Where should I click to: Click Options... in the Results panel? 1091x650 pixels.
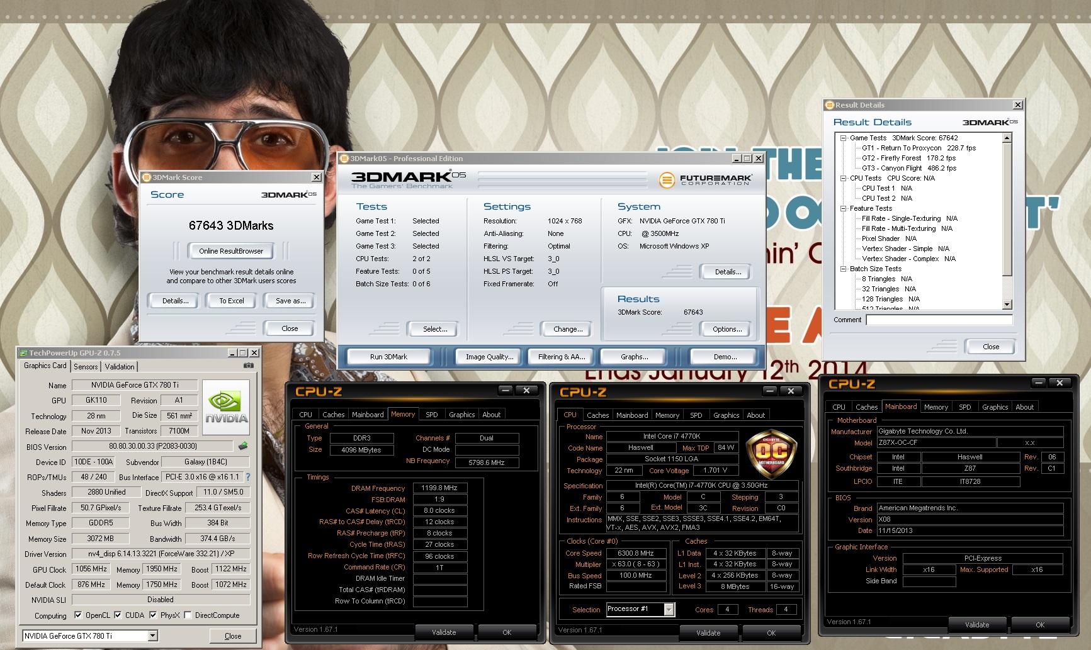point(727,329)
